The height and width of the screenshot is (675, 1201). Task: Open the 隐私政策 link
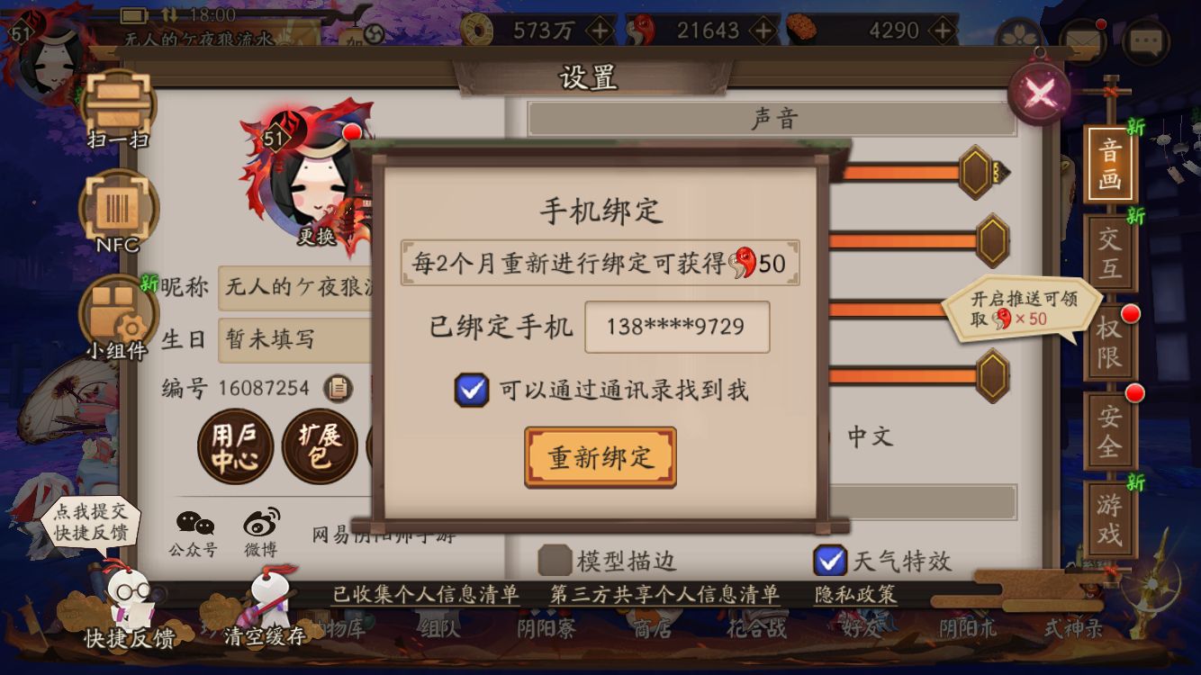tap(855, 594)
